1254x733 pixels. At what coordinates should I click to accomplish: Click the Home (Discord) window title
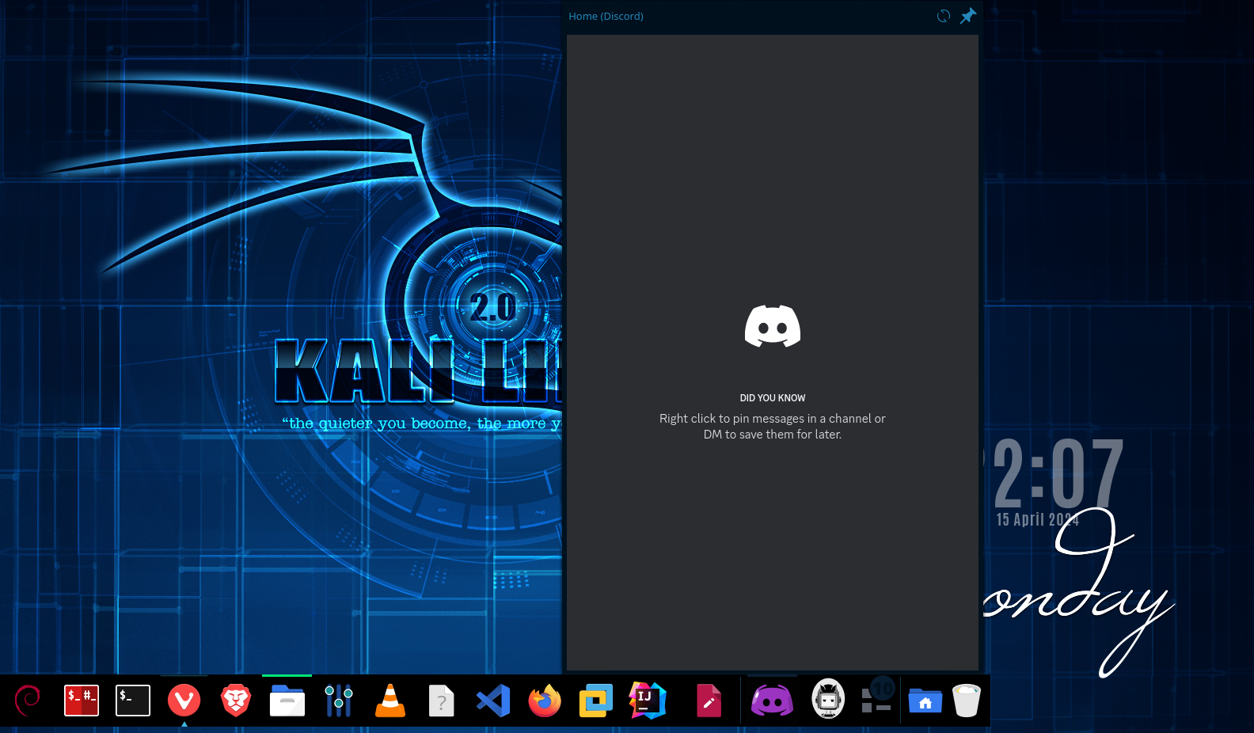(x=606, y=16)
